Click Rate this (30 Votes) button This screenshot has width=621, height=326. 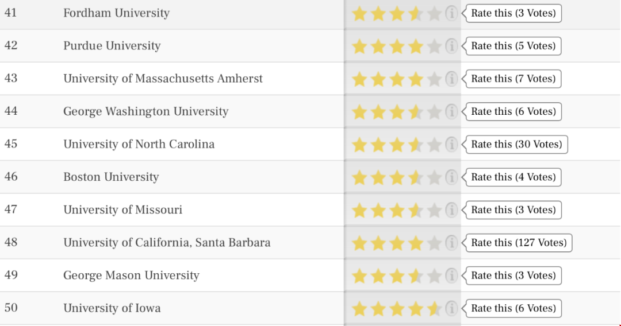(516, 144)
